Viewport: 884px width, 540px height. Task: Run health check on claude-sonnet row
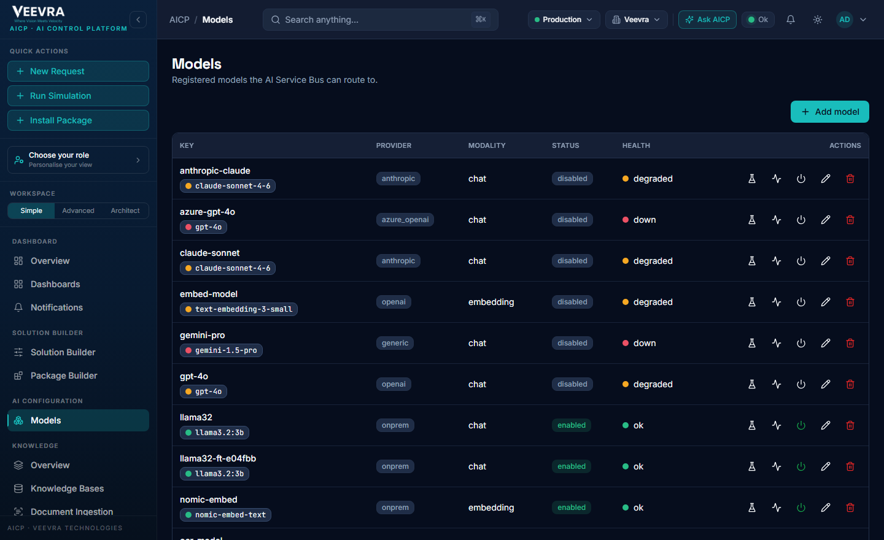pyautogui.click(x=777, y=261)
